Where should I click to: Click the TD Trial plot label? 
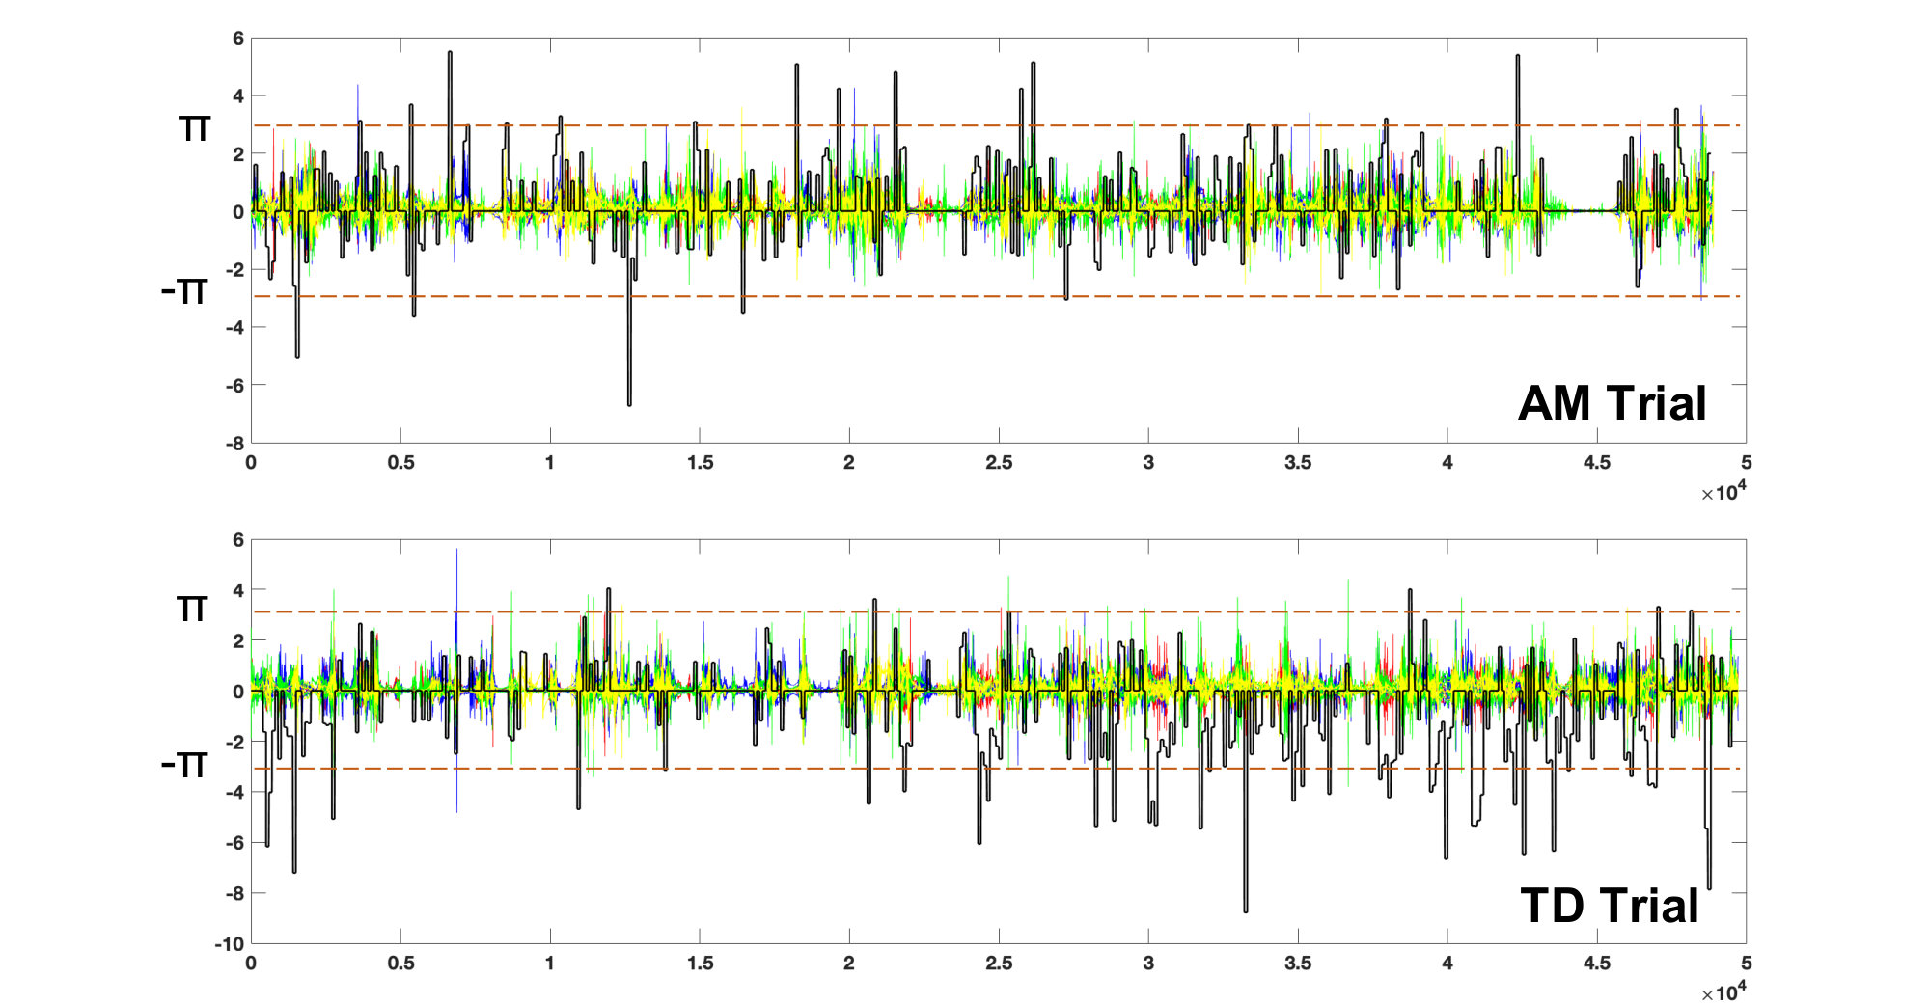[x=1610, y=906]
